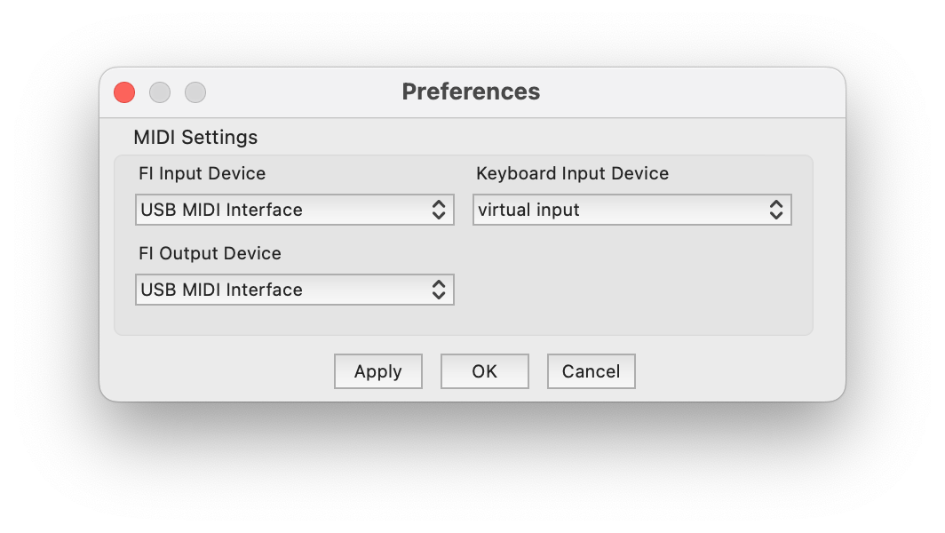Click the FI Output Device label

pyautogui.click(x=210, y=253)
